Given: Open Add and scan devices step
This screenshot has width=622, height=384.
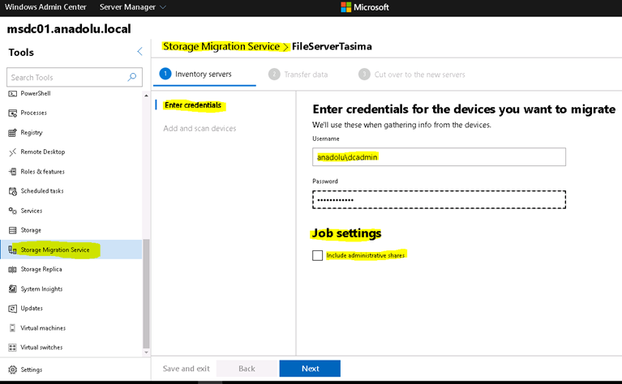Looking at the screenshot, I should coord(199,128).
